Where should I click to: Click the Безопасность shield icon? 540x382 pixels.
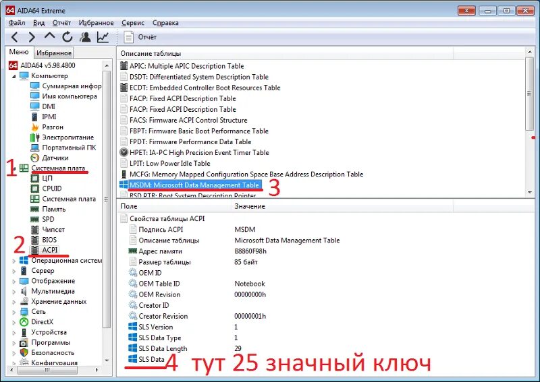point(24,353)
